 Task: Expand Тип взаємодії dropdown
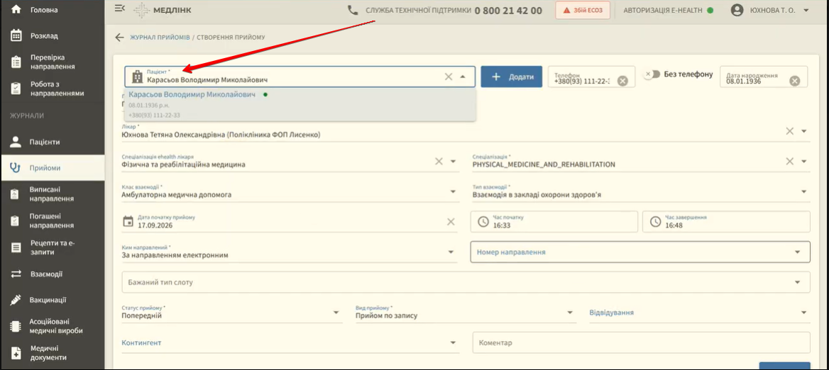(804, 191)
